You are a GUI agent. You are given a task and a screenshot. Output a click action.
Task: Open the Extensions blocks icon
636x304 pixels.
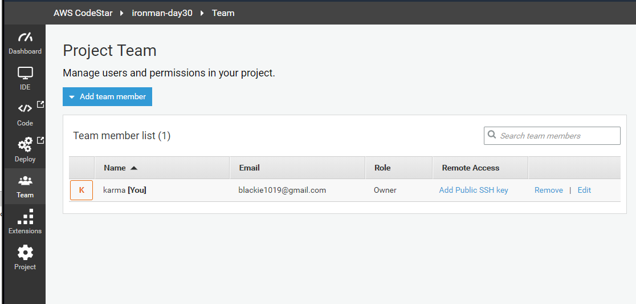point(25,217)
